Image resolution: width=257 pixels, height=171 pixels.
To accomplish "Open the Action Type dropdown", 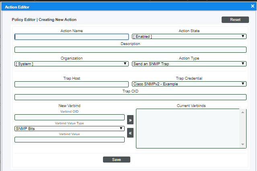I will click(x=189, y=64).
